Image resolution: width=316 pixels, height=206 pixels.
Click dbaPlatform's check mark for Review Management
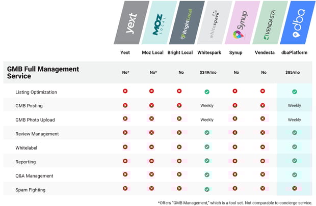(295, 133)
